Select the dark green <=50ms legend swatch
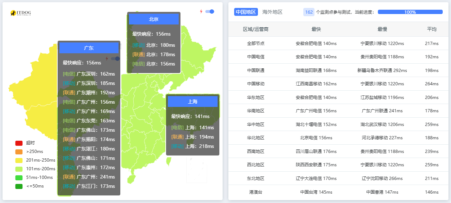The width and height of the screenshot is (451, 203). pyautogui.click(x=19, y=186)
